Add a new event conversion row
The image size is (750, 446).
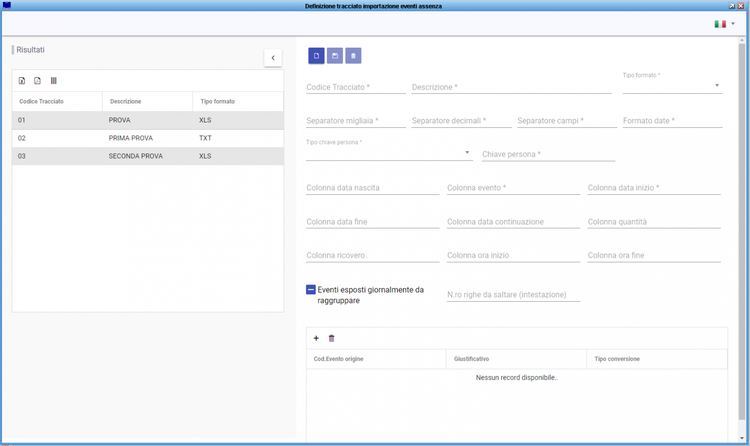tap(316, 338)
